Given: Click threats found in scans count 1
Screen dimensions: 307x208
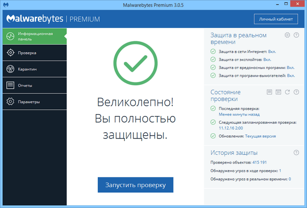Looking at the screenshot, I should point(280,171).
